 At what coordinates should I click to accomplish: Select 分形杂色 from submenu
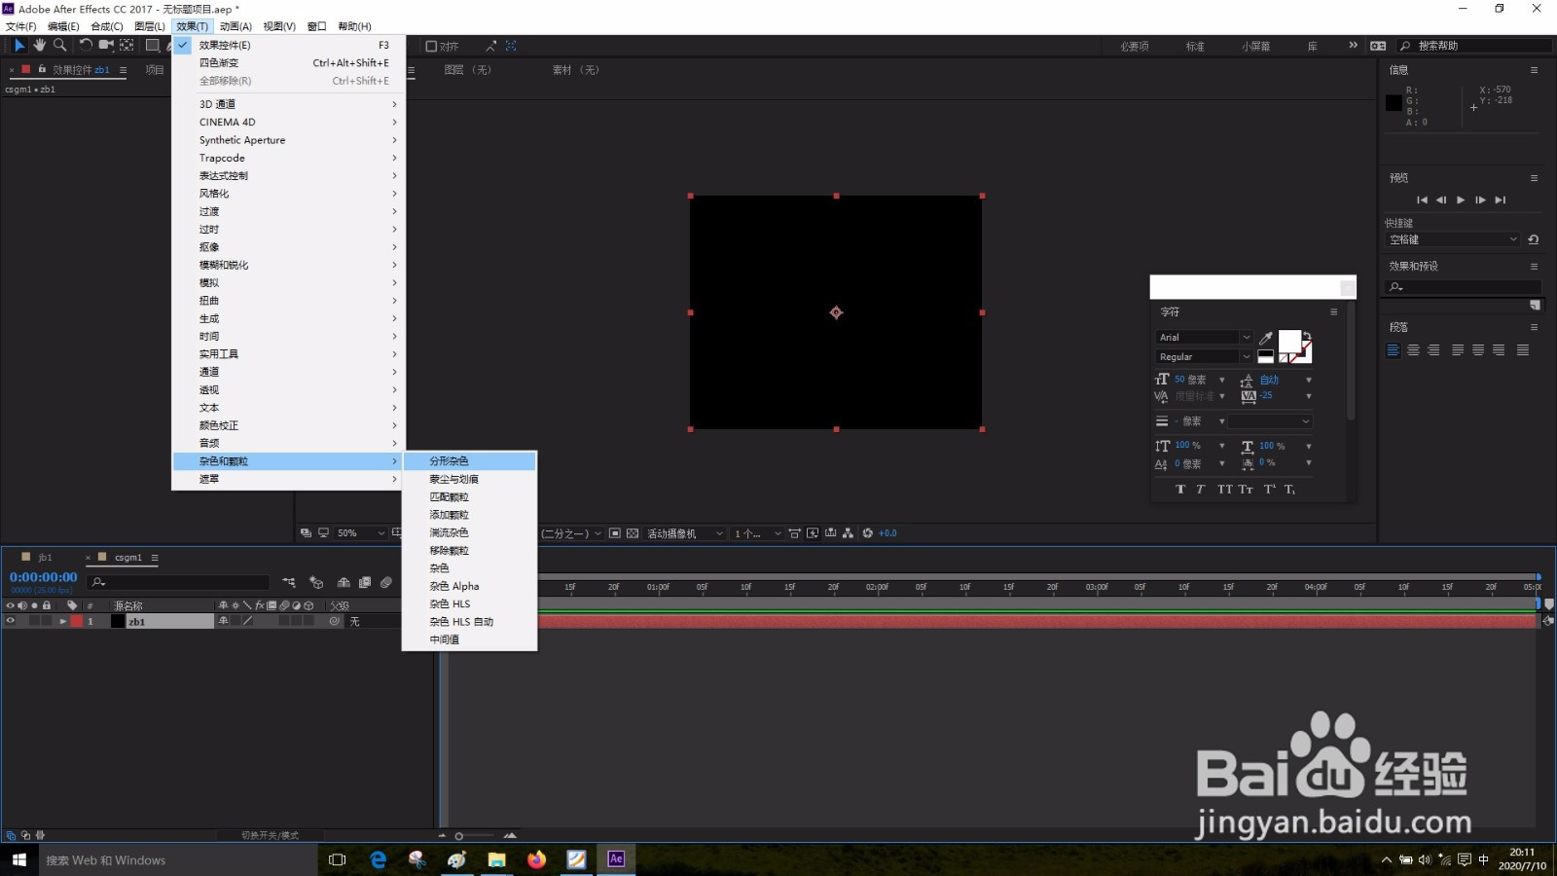pos(469,461)
